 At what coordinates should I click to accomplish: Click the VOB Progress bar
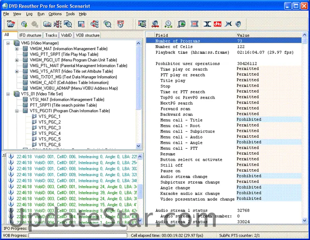pyautogui.click(x=77, y=236)
